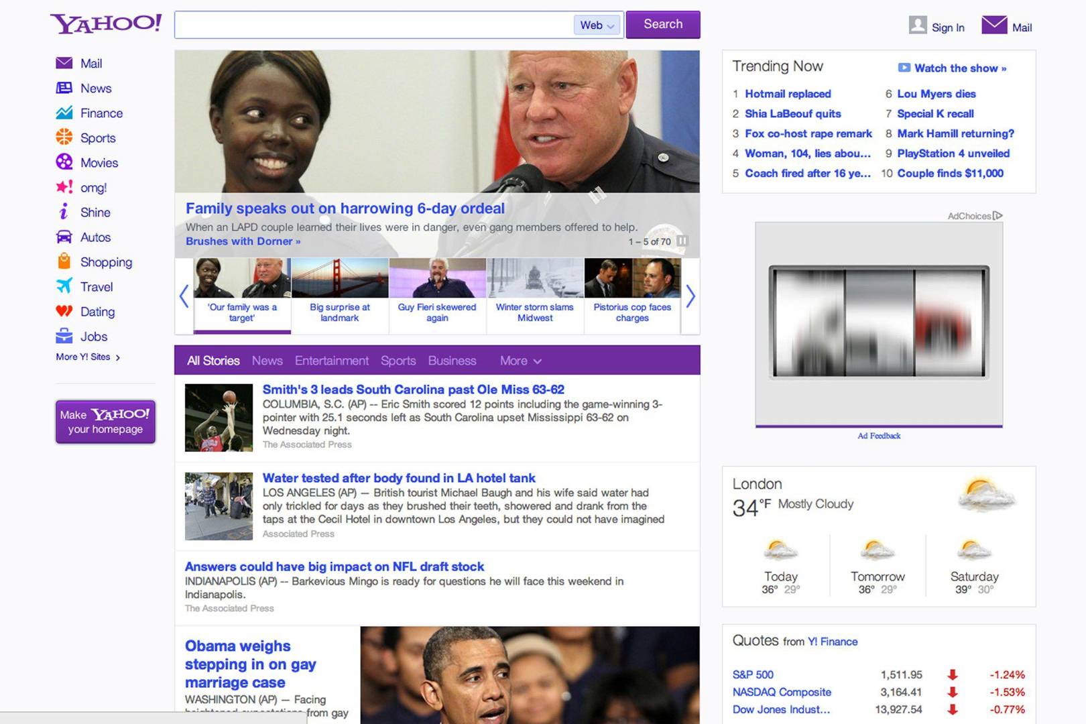Viewport: 1086px width, 724px height.
Task: Click the purple Search button
Action: [x=663, y=24]
